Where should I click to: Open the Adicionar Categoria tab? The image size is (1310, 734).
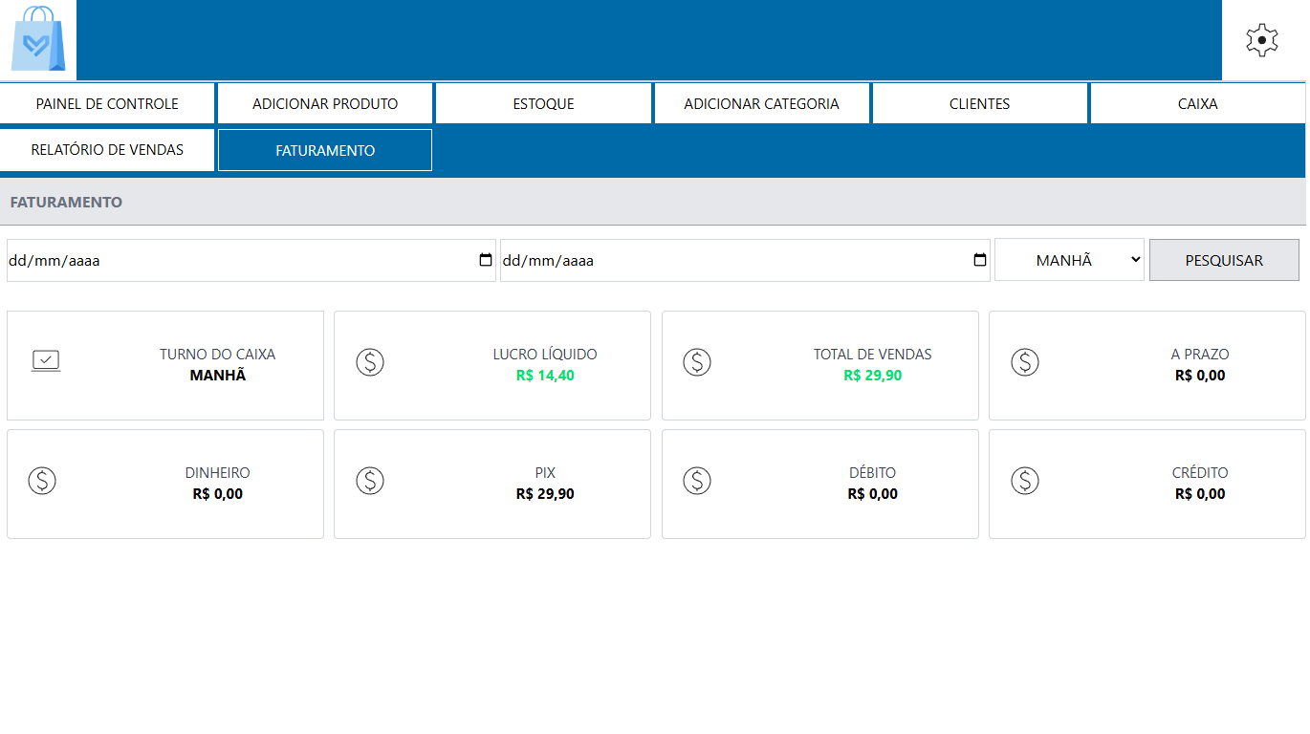click(761, 104)
